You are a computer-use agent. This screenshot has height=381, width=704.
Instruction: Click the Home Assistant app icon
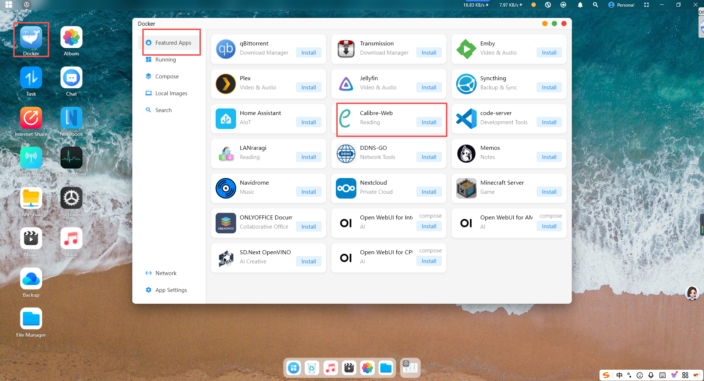226,119
